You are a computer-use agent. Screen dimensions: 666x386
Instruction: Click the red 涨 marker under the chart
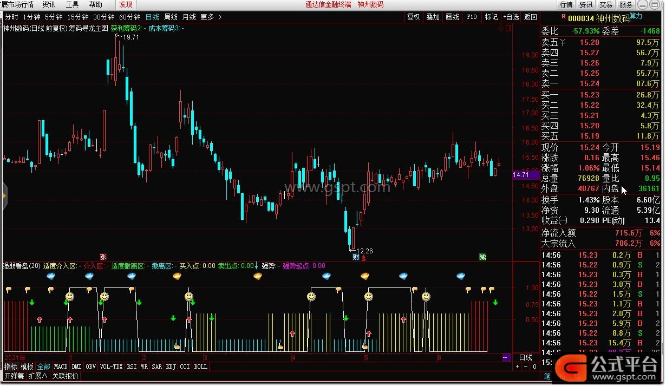103,257
